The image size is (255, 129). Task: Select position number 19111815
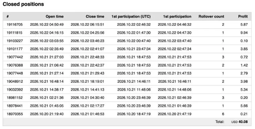[15, 33]
